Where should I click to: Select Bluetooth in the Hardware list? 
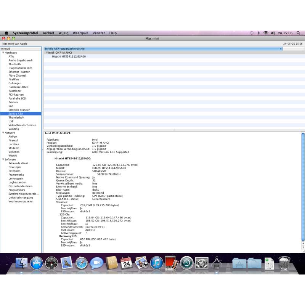pos(14,64)
